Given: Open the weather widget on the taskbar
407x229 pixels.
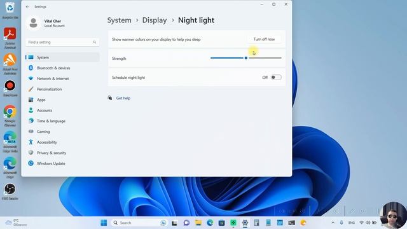Looking at the screenshot, I should [17, 223].
